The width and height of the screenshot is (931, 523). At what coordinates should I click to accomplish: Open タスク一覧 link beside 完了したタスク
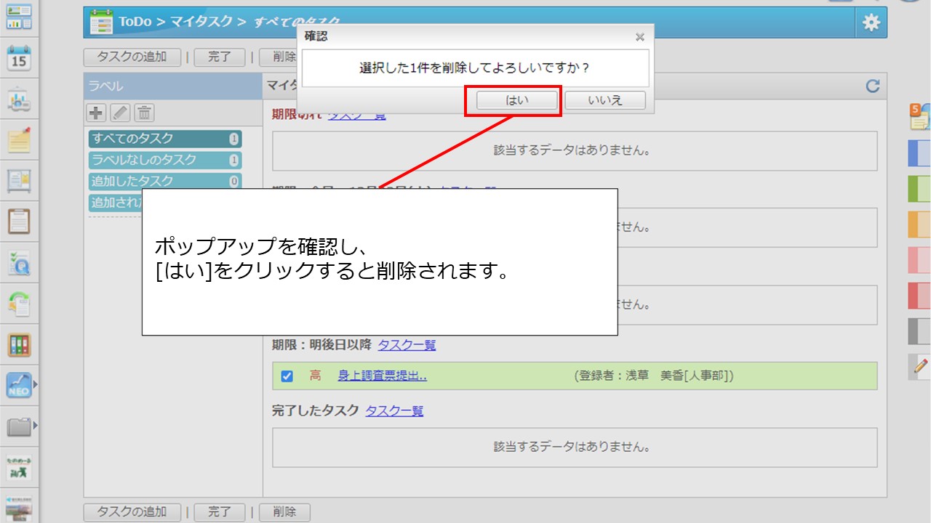394,411
